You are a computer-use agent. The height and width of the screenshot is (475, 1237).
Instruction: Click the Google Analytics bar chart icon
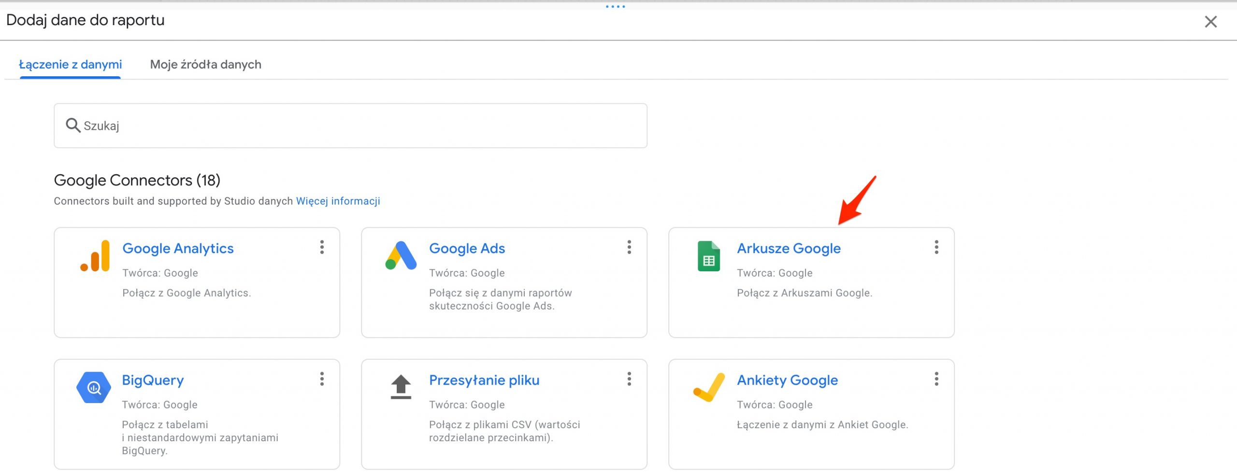95,256
